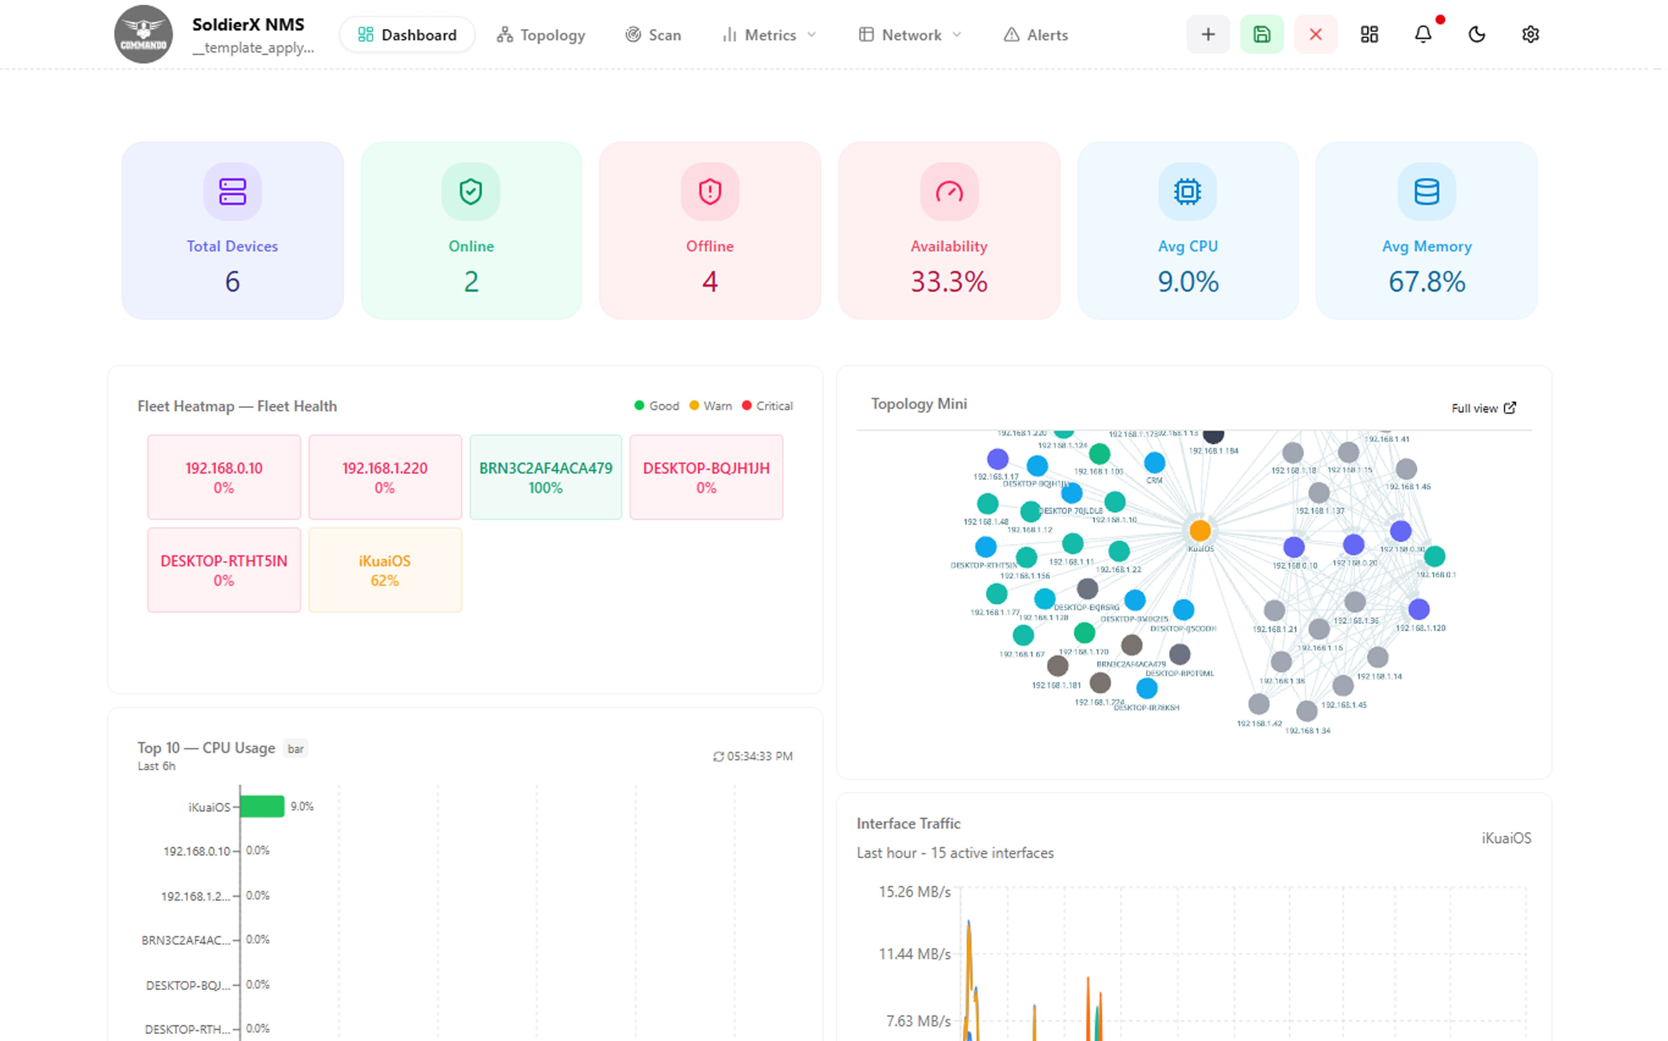
Task: Click the 192.168.1.120 topology node
Action: (x=1419, y=609)
